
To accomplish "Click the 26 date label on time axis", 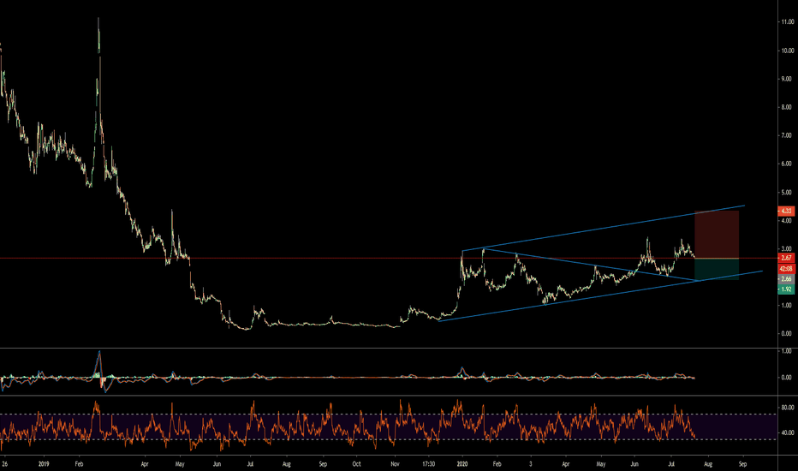I will [4, 464].
